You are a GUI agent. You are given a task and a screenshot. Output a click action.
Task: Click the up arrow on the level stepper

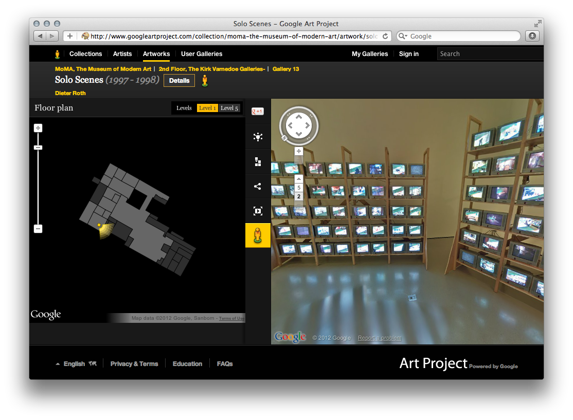coord(298,179)
